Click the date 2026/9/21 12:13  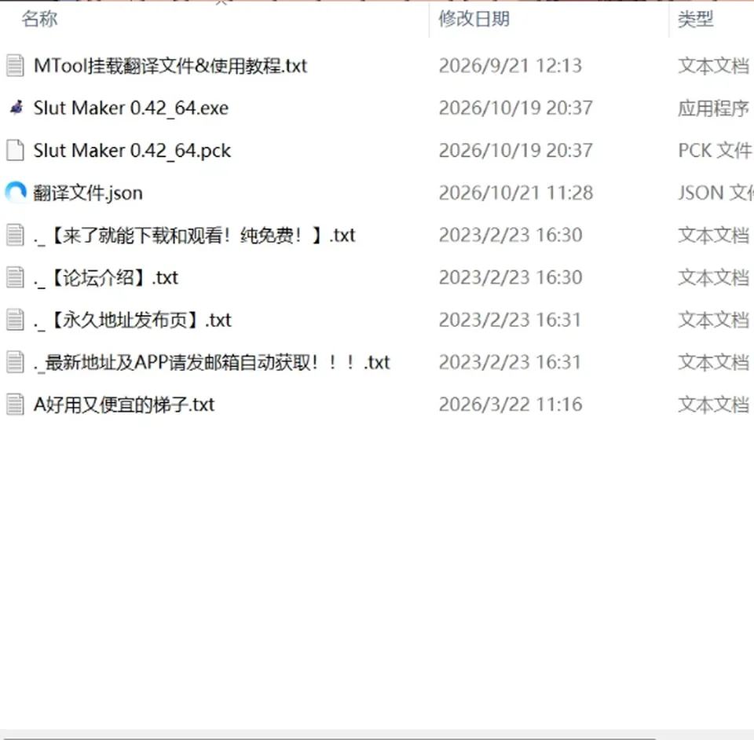[x=511, y=66]
